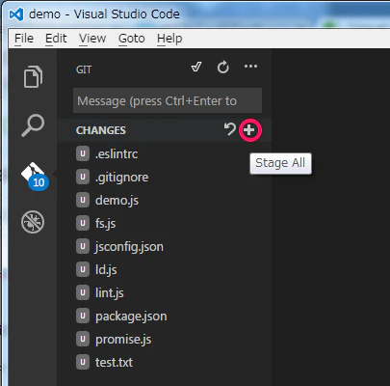Image resolution: width=390 pixels, height=386 pixels.
Task: Click the Visual Studio Code title bar logo
Action: [x=16, y=14]
